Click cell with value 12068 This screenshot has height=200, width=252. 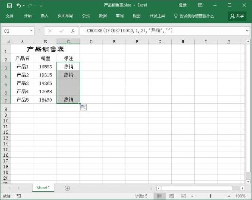click(45, 92)
